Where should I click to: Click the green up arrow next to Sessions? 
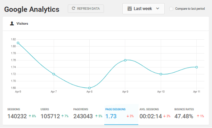(30, 116)
